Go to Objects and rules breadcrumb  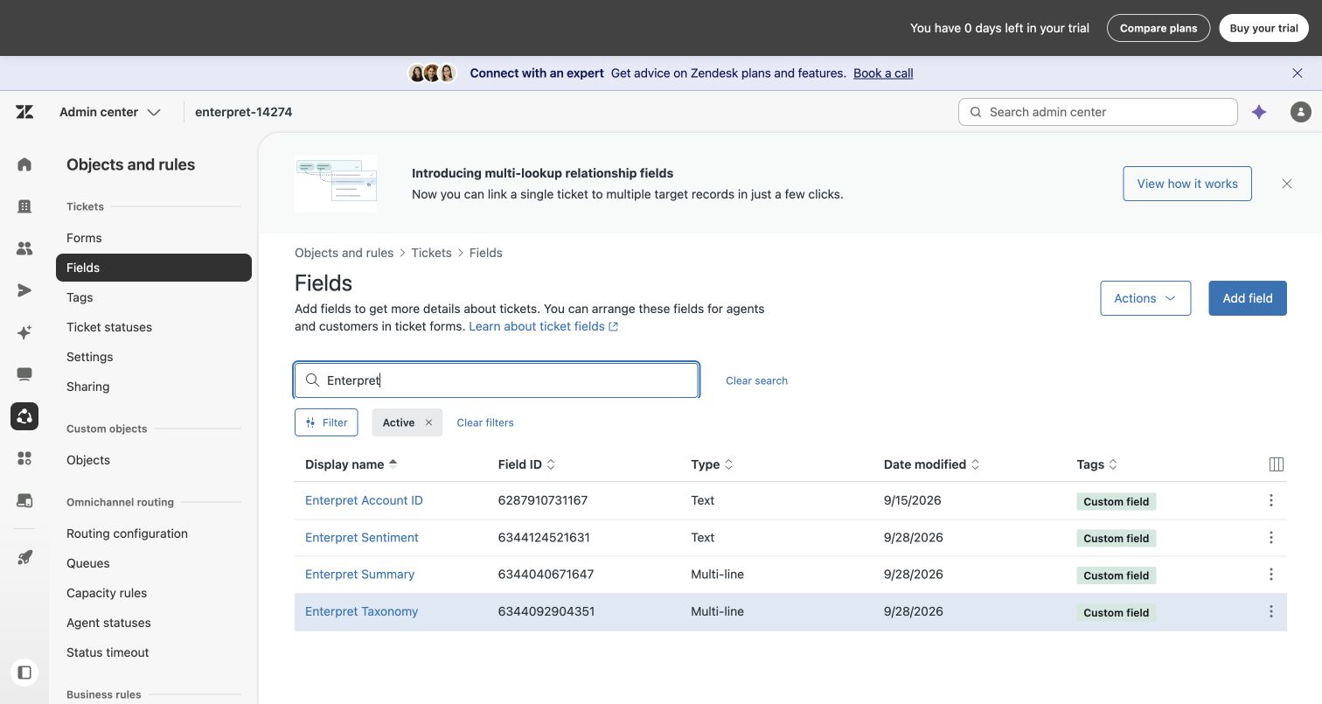(344, 253)
